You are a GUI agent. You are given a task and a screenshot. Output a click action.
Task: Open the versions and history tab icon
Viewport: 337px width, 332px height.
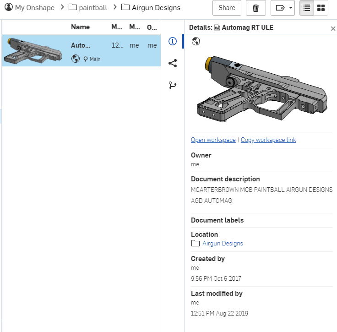[173, 85]
